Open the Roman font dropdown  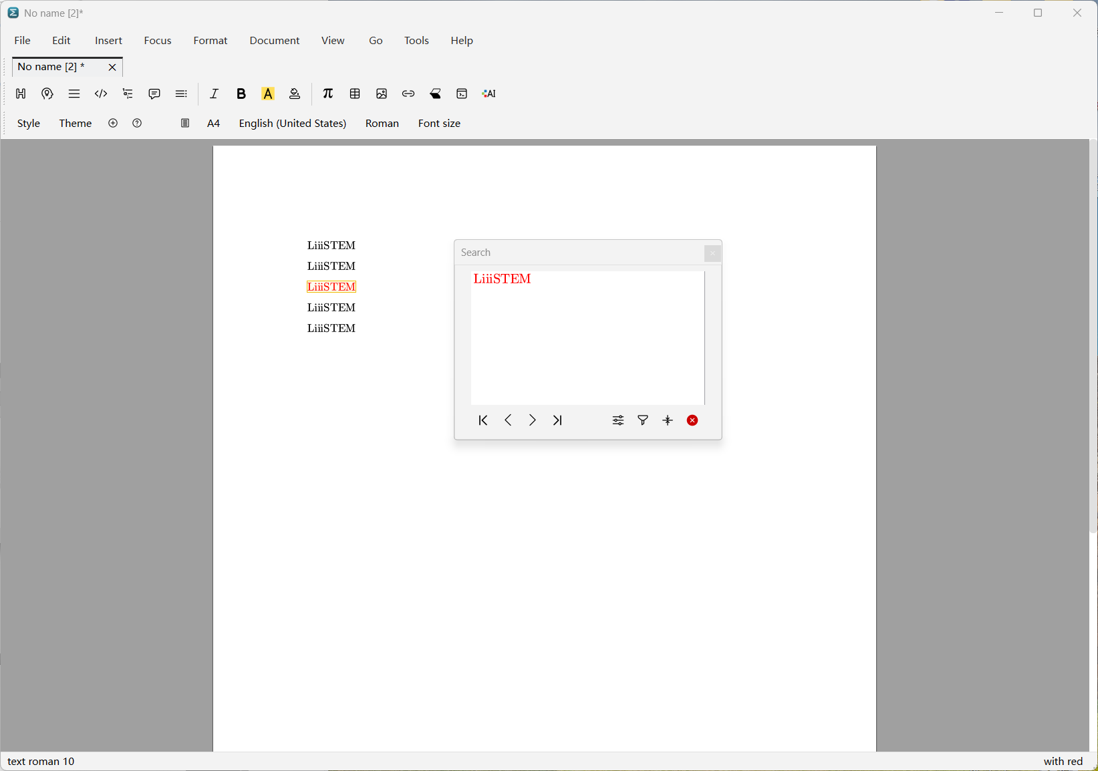click(382, 124)
